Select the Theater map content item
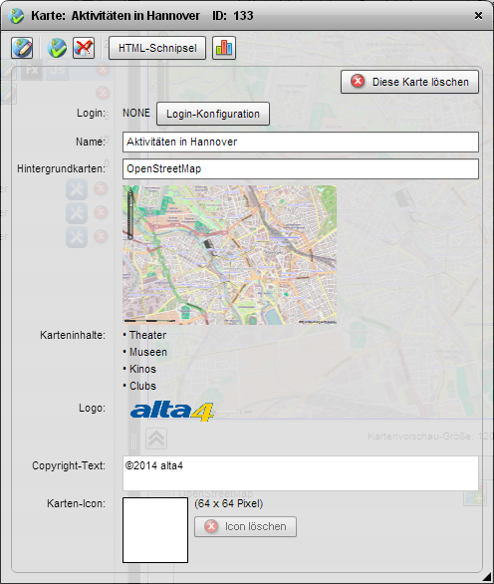 147,335
